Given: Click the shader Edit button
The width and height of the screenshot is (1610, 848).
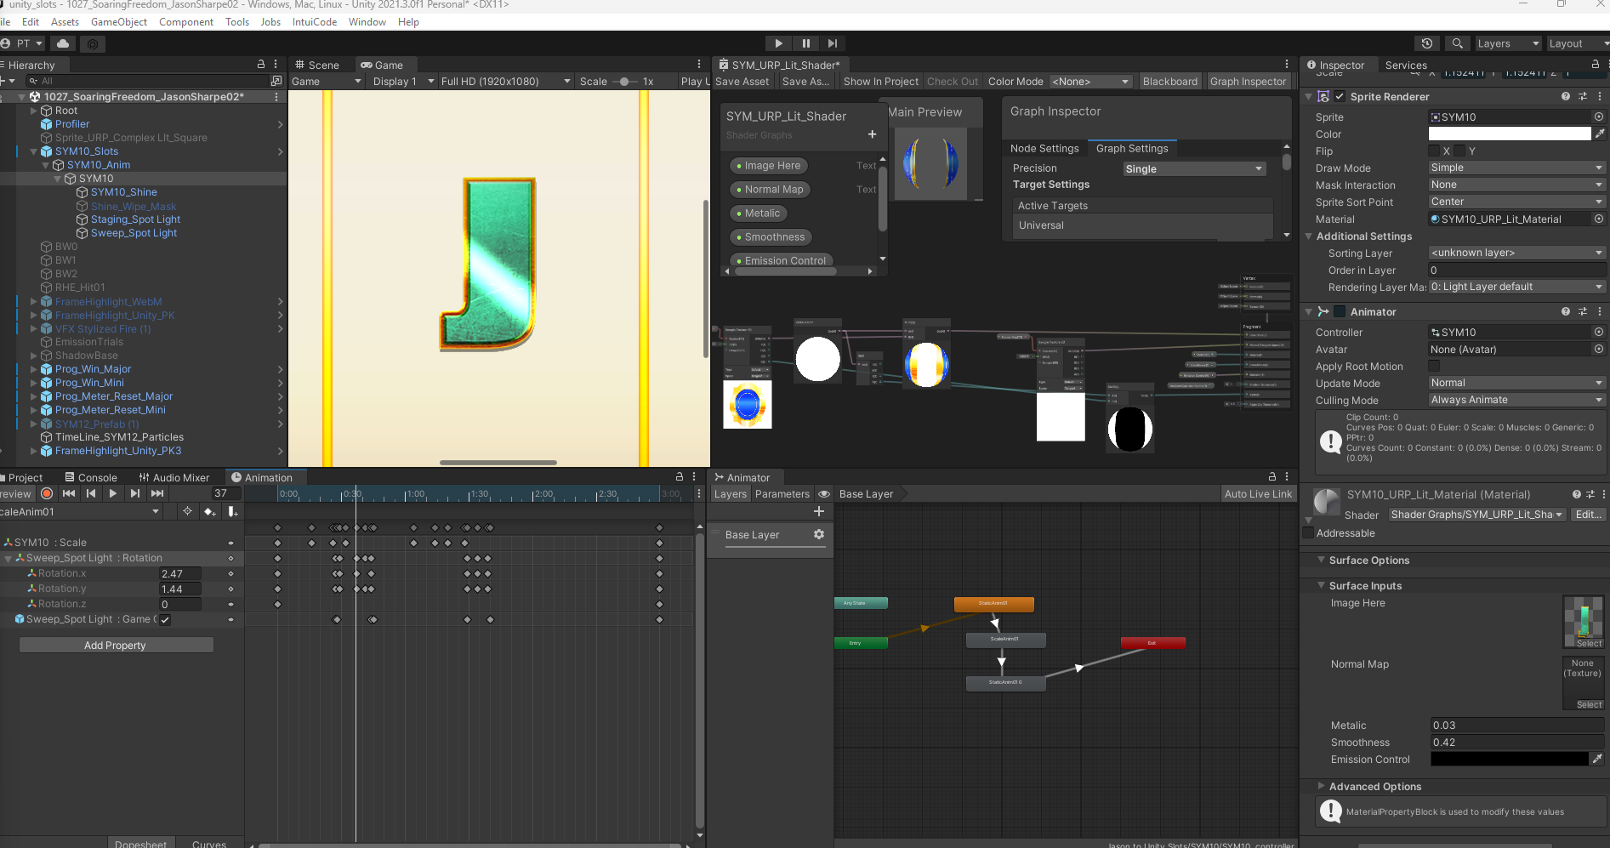Looking at the screenshot, I should [1588, 515].
